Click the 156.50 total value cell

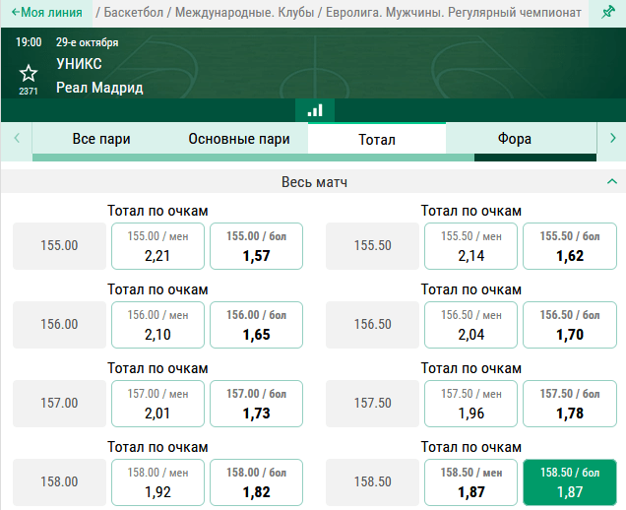tap(372, 324)
